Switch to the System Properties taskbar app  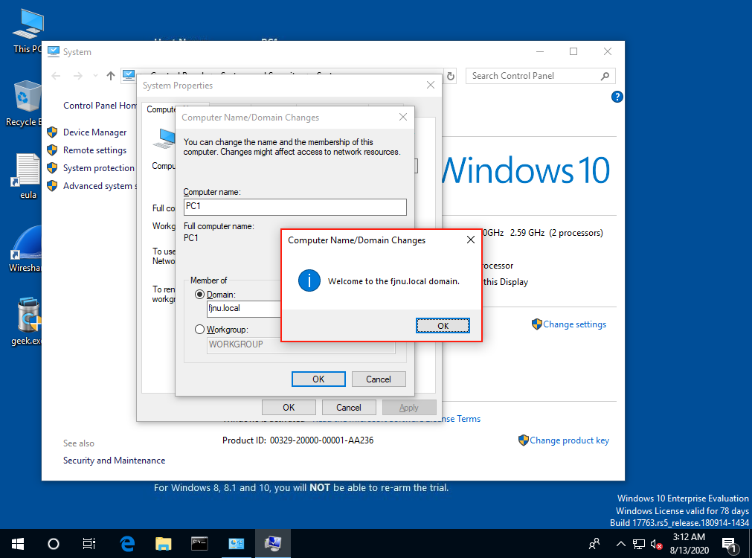click(x=273, y=544)
